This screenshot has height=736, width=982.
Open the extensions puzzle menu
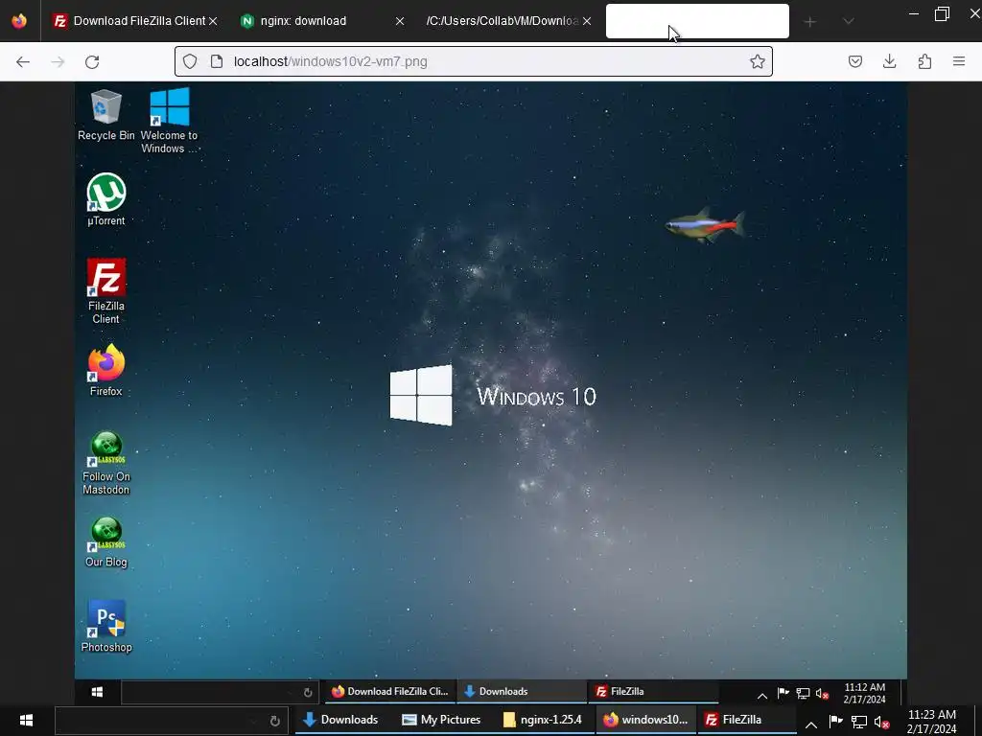tap(924, 61)
